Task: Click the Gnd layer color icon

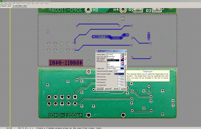Action: (x=122, y=64)
